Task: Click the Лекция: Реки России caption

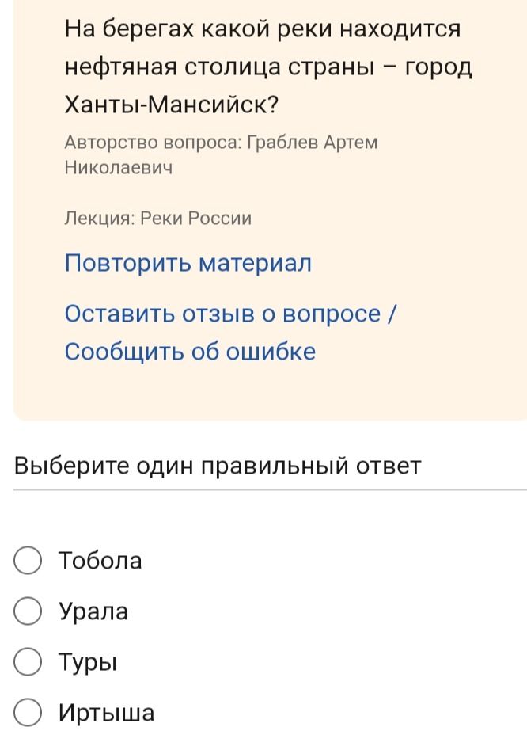Action: click(158, 218)
